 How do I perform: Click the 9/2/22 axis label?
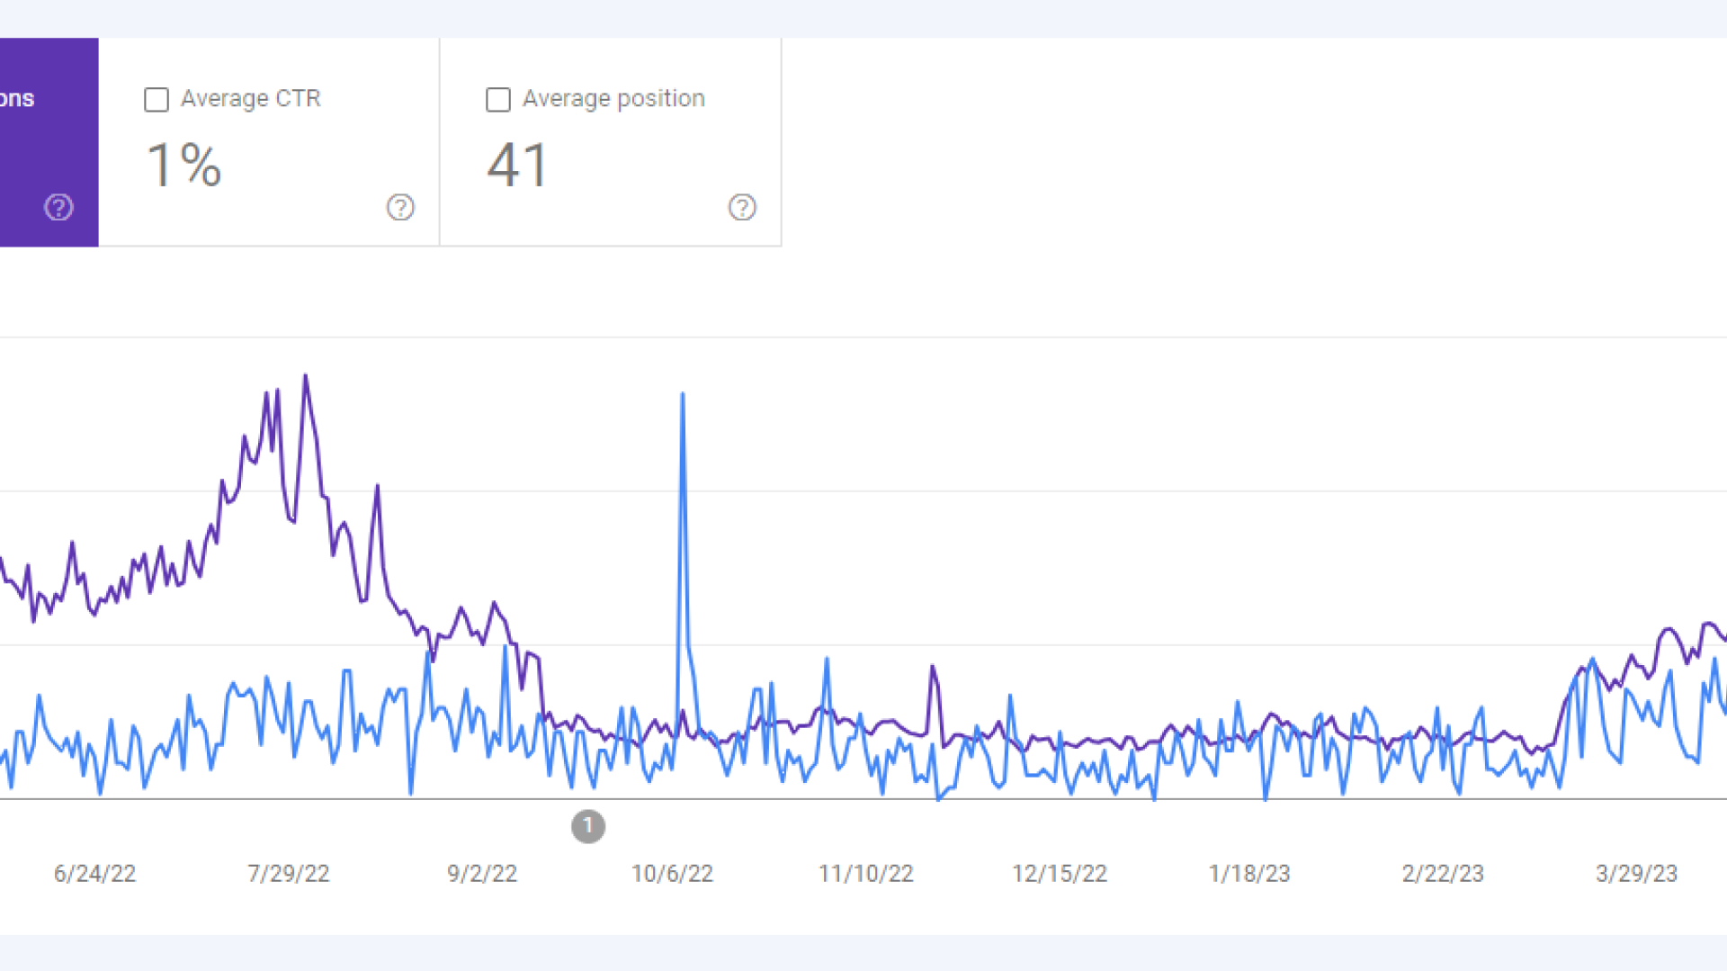[x=483, y=873]
